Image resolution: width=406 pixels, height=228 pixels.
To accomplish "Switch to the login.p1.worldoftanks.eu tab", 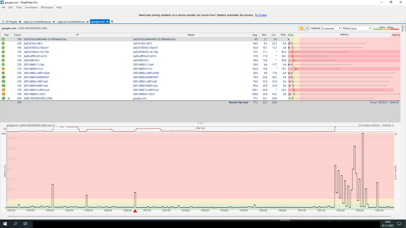I will (37, 22).
